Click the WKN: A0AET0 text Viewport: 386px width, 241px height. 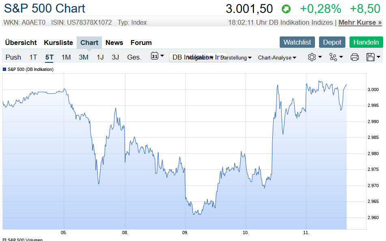[x=24, y=23]
